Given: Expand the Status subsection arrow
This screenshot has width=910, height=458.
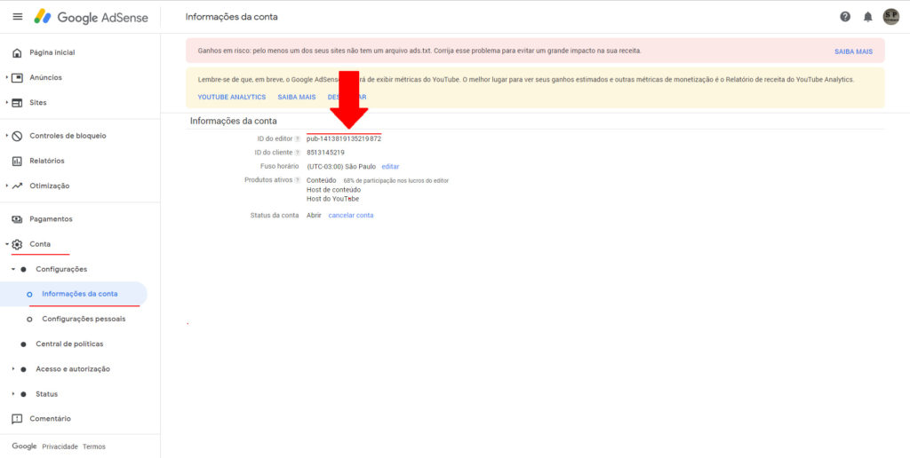Looking at the screenshot, I should [x=12, y=394].
